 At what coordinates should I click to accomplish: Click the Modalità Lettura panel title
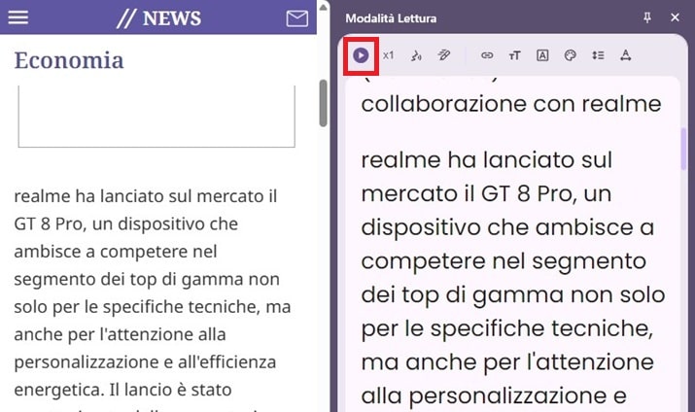pyautogui.click(x=391, y=18)
